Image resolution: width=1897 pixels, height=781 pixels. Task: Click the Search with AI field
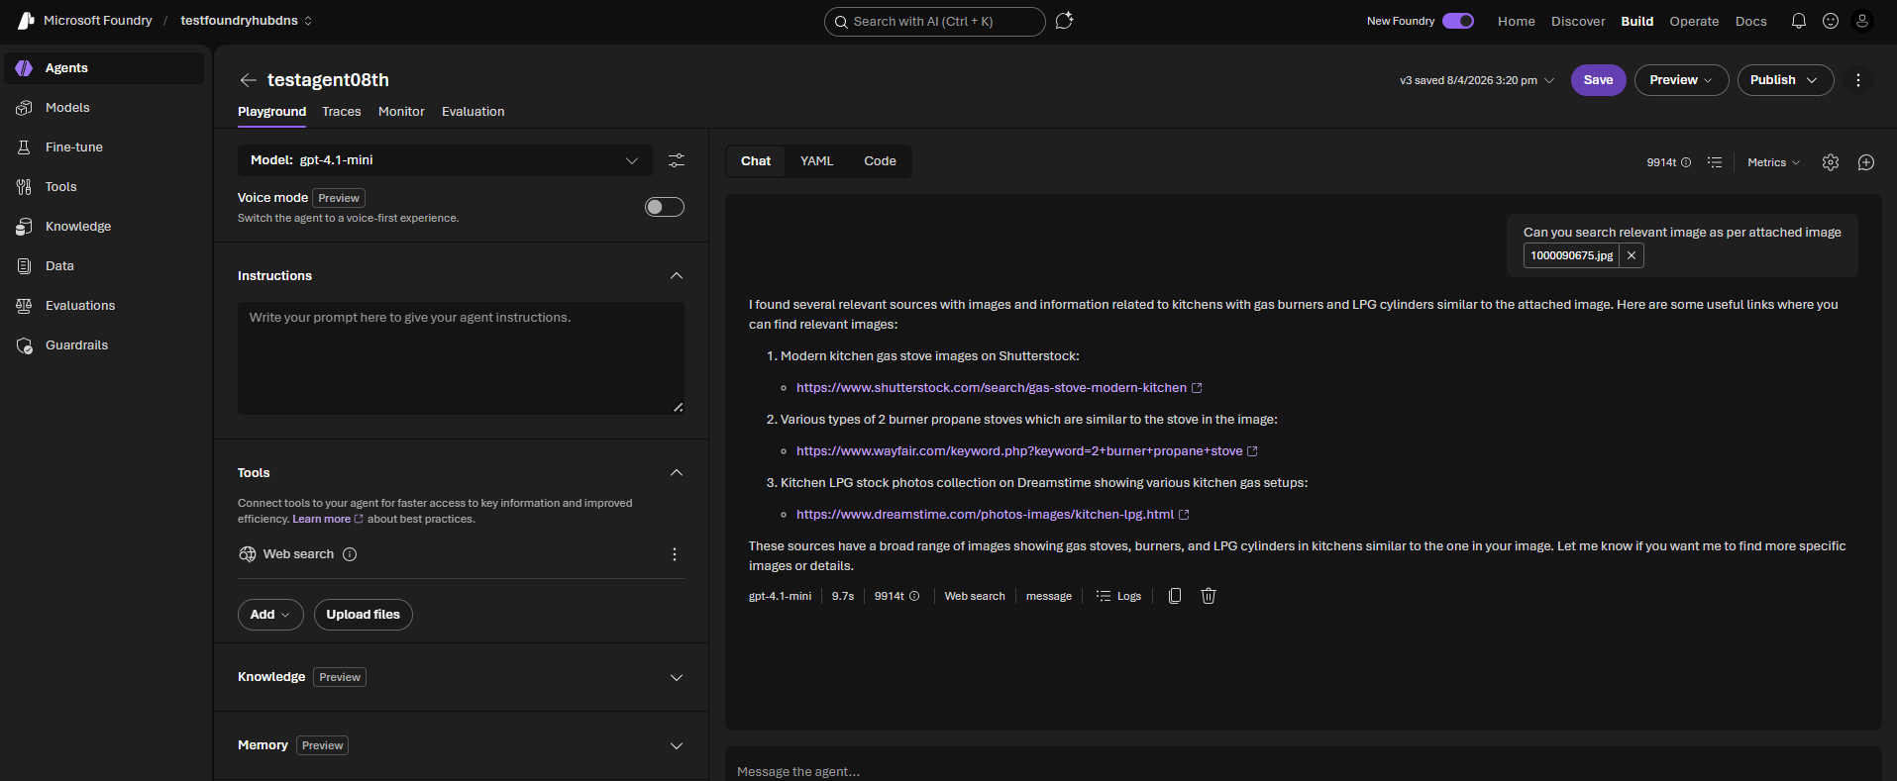coord(934,22)
